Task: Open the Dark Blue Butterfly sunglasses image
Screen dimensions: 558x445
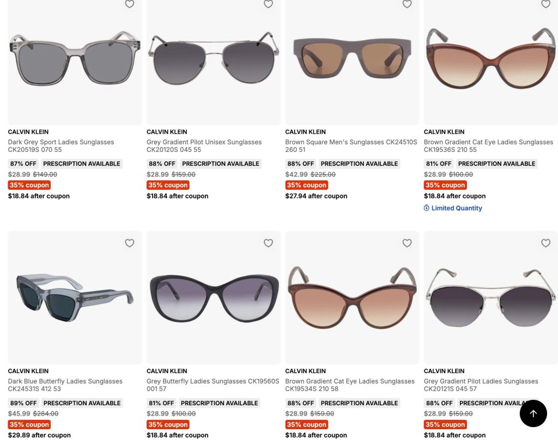Action: pos(75,298)
